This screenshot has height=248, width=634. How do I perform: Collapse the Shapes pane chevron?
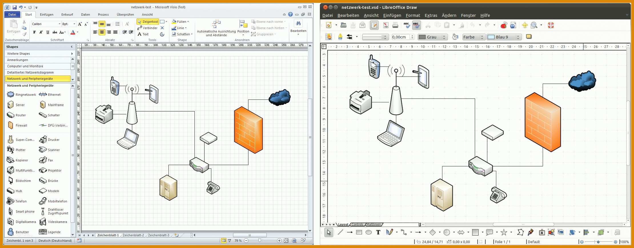[x=72, y=47]
